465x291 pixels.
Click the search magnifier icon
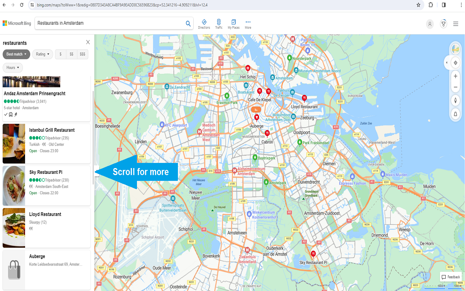pos(188,23)
